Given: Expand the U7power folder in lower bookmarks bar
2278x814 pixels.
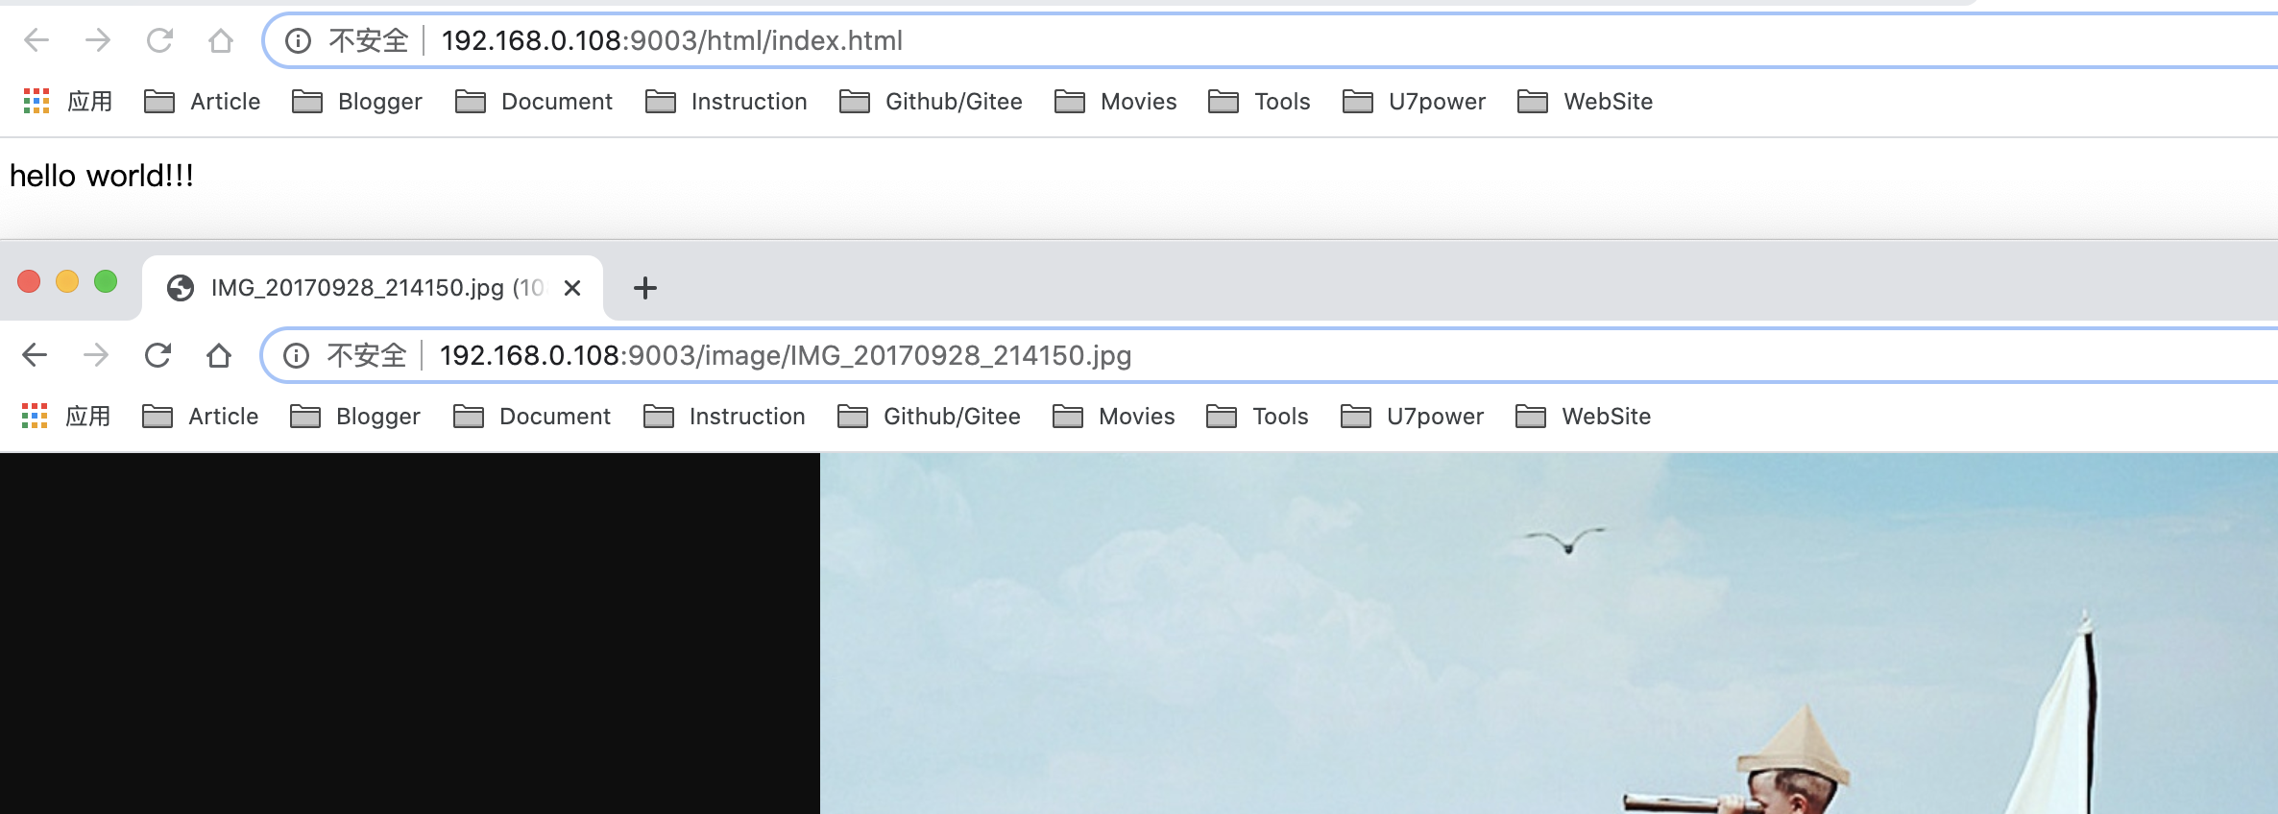Looking at the screenshot, I should tap(1412, 416).
